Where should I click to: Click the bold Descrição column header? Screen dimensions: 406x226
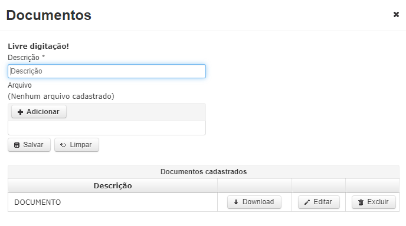(x=113, y=186)
